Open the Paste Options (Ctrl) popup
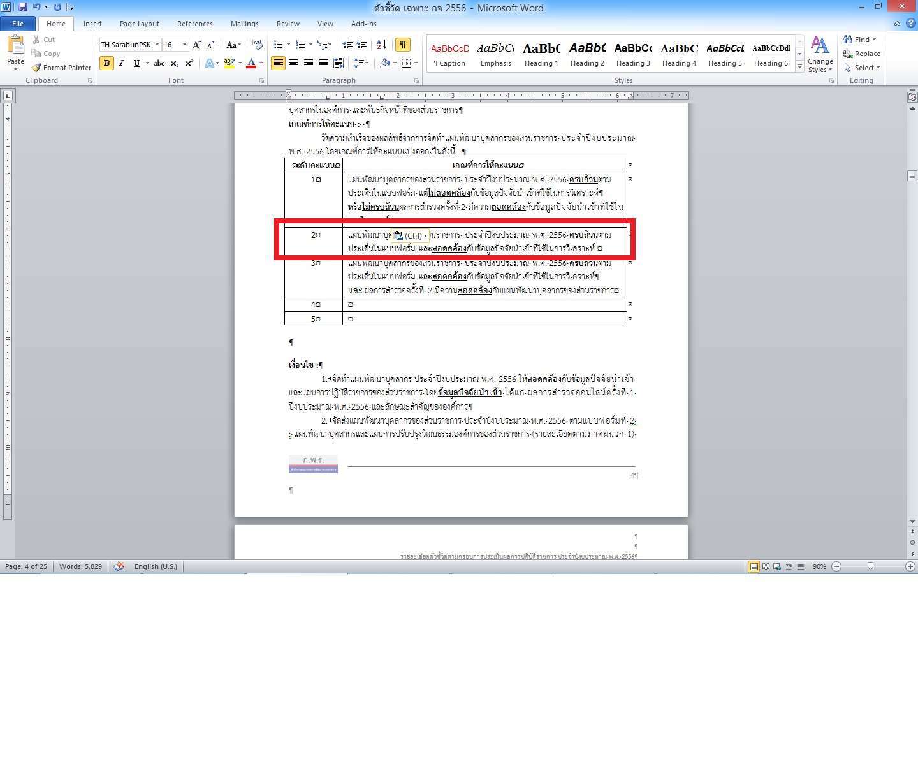Viewport: 918px width, 768px height. (410, 235)
